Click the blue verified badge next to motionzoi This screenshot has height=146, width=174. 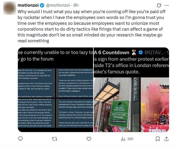42,5
